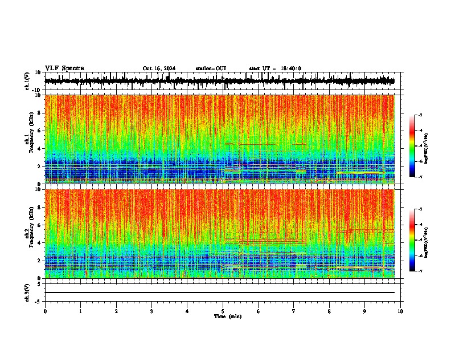The image size is (451, 349).
Task: Click the ch.2 spectrogram color bar
Action: click(412, 240)
